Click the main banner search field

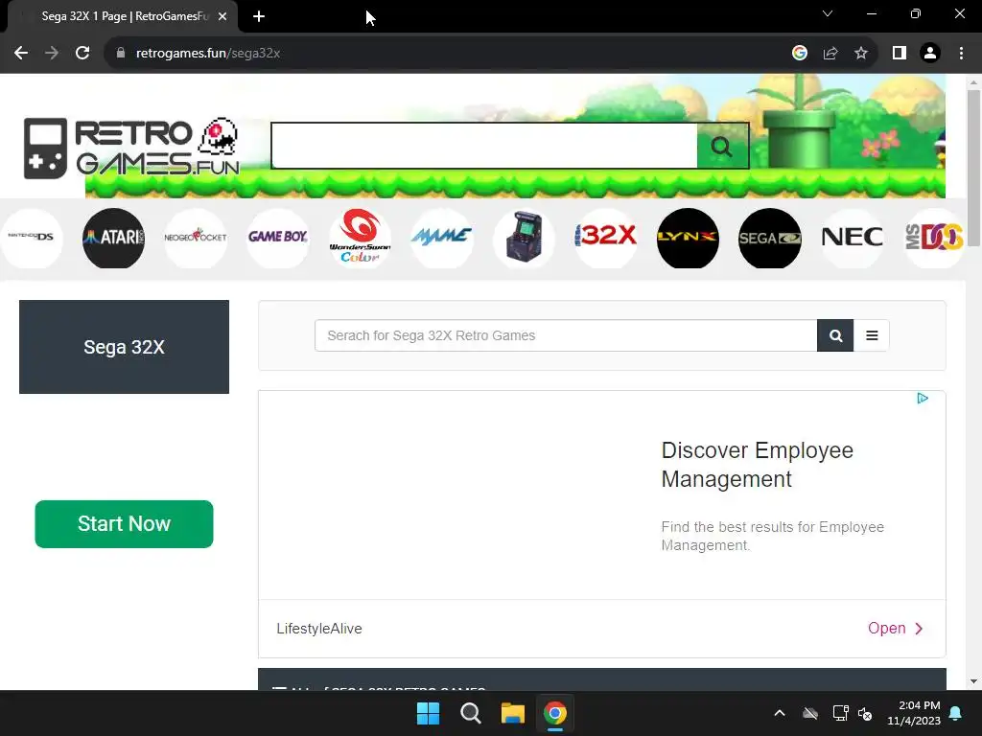pyautogui.click(x=484, y=146)
